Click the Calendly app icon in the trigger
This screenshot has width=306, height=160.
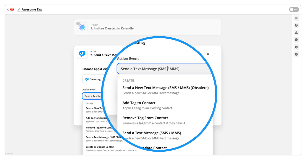82,27
